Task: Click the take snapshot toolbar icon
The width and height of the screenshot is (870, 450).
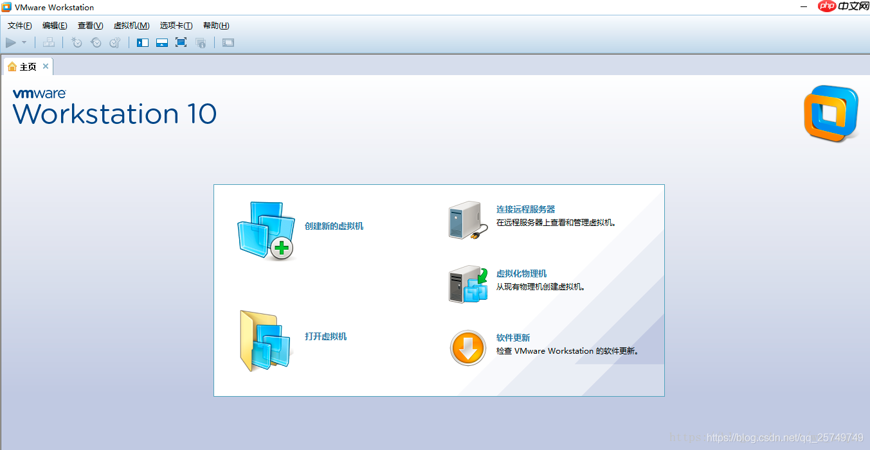Action: click(x=77, y=42)
